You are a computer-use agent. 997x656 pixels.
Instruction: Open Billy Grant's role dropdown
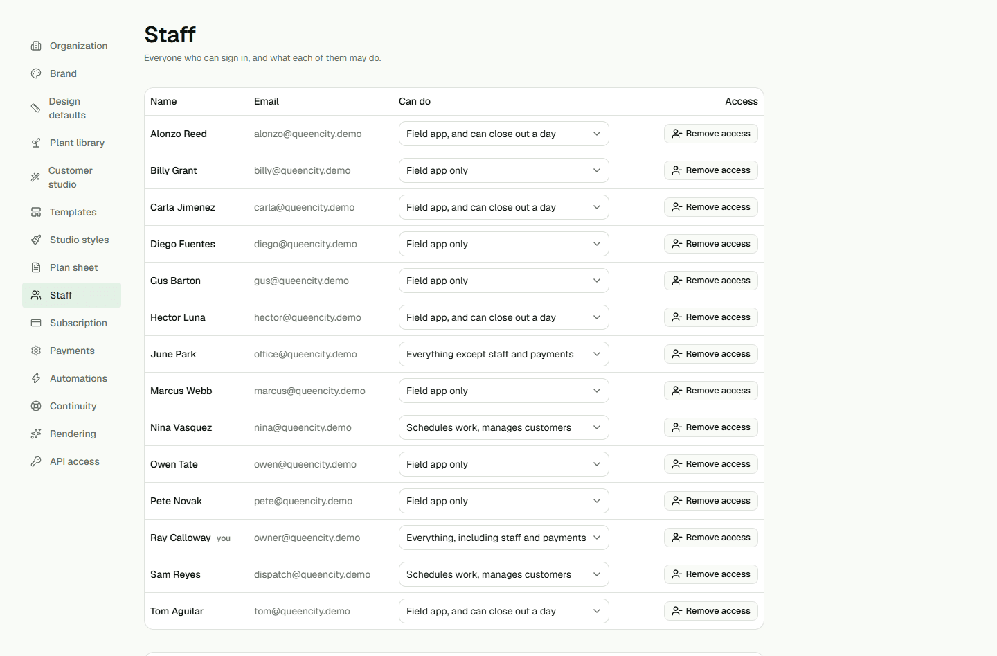(504, 170)
